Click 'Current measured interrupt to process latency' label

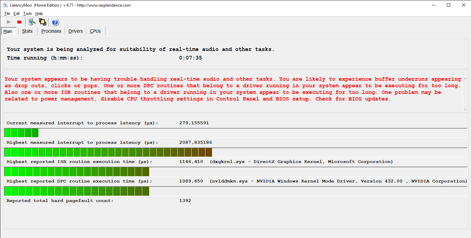tap(82, 123)
